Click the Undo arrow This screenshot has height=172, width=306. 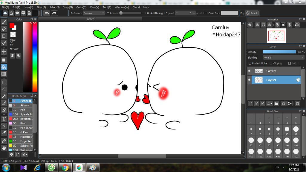[47, 13]
